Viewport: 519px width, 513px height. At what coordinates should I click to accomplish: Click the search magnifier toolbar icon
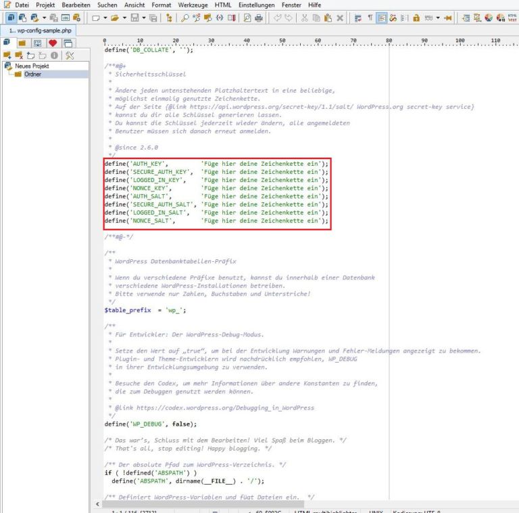click(x=185, y=18)
